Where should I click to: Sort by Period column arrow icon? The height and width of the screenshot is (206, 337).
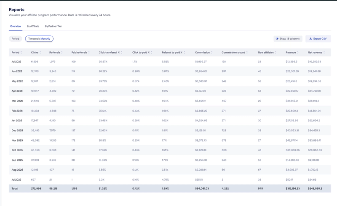[21, 53]
